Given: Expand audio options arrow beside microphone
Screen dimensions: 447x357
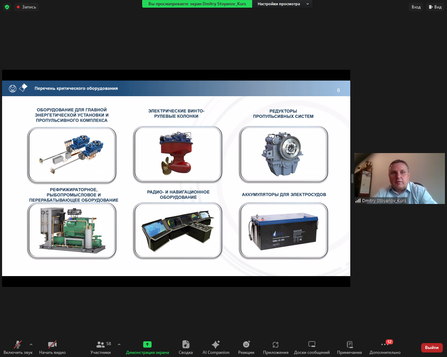Looking at the screenshot, I should 31,344.
